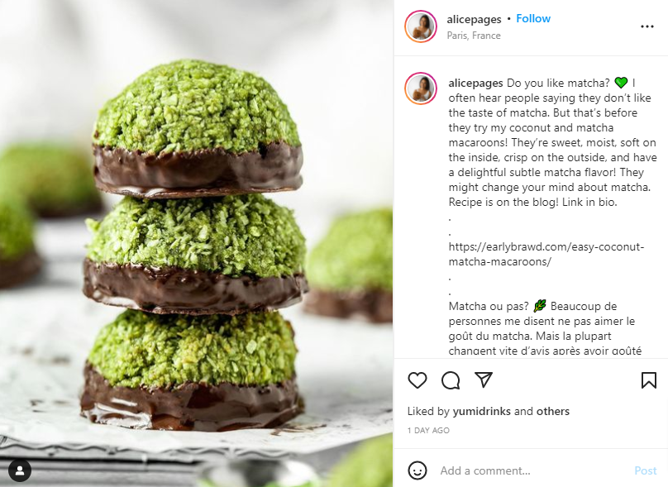Screen dimensions: 668x487
Task: Show others who liked the post
Action: (552, 411)
